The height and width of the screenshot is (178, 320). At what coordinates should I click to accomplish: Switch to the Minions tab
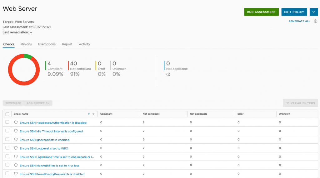[26, 44]
